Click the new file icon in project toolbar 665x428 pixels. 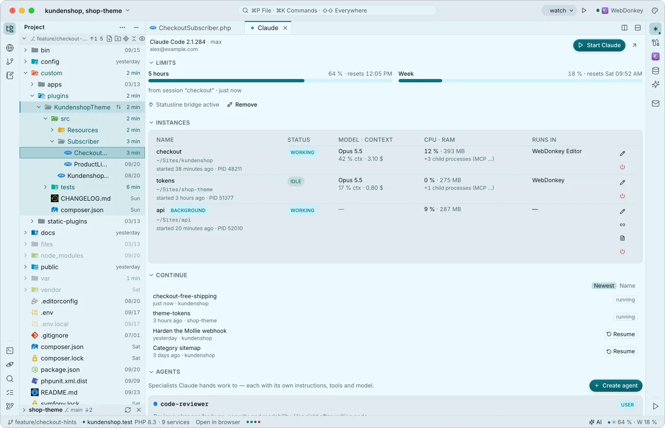click(109, 39)
